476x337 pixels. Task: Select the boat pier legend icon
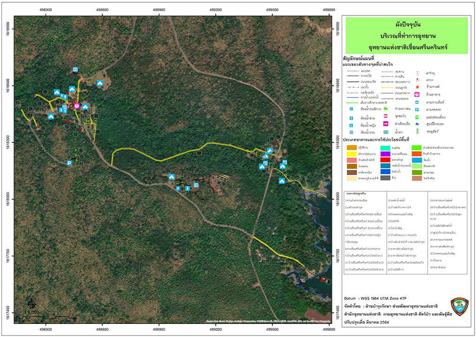pos(386,124)
